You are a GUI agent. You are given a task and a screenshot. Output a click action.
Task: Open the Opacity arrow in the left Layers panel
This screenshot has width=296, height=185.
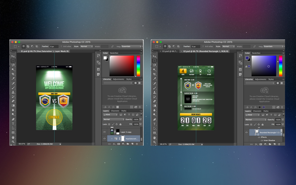pos(141,119)
